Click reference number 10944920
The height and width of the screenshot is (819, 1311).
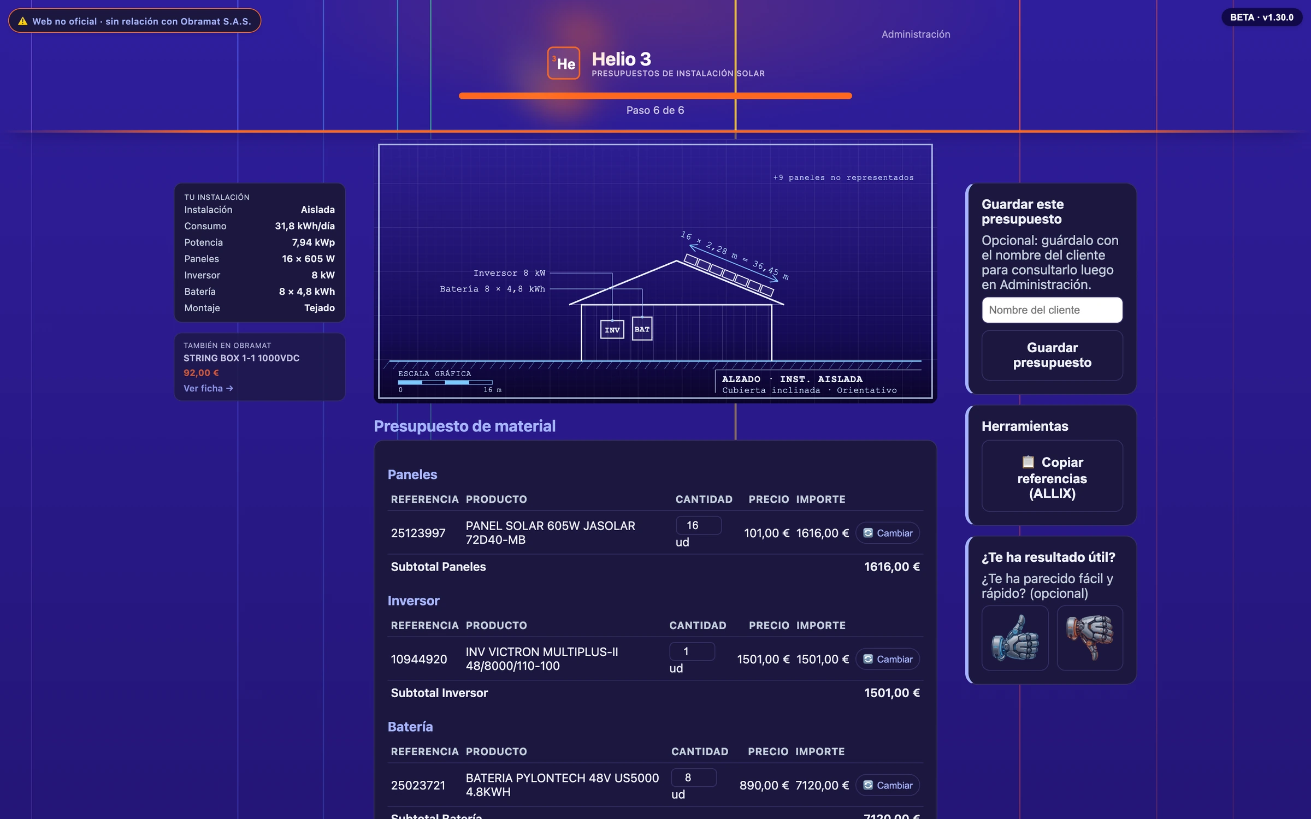(419, 659)
